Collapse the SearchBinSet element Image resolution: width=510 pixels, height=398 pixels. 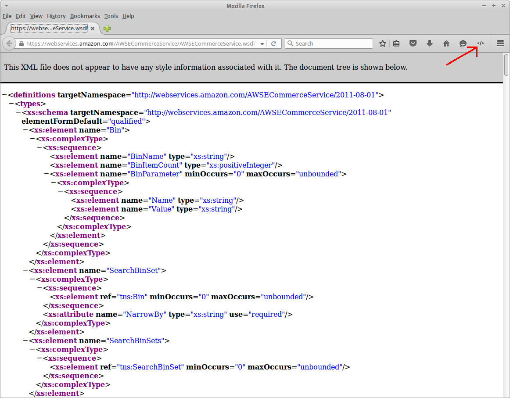[x=25, y=271]
